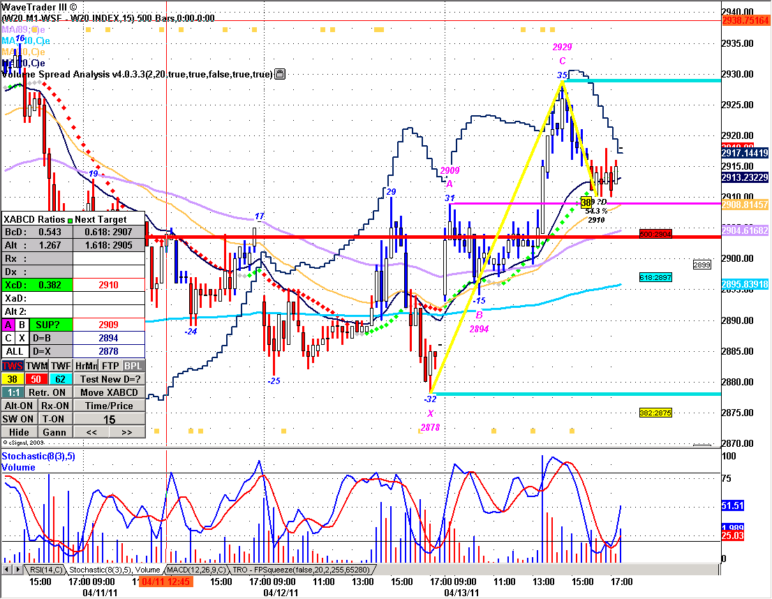The image size is (772, 599).
Task: Click the Stochastic(8(3),5) study title
Action: (38, 457)
